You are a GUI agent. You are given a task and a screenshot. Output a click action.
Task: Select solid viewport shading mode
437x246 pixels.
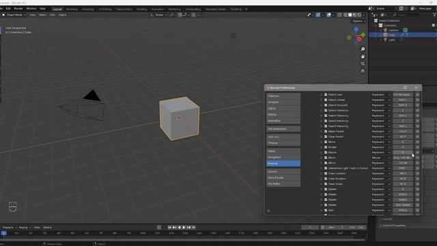(x=350, y=15)
